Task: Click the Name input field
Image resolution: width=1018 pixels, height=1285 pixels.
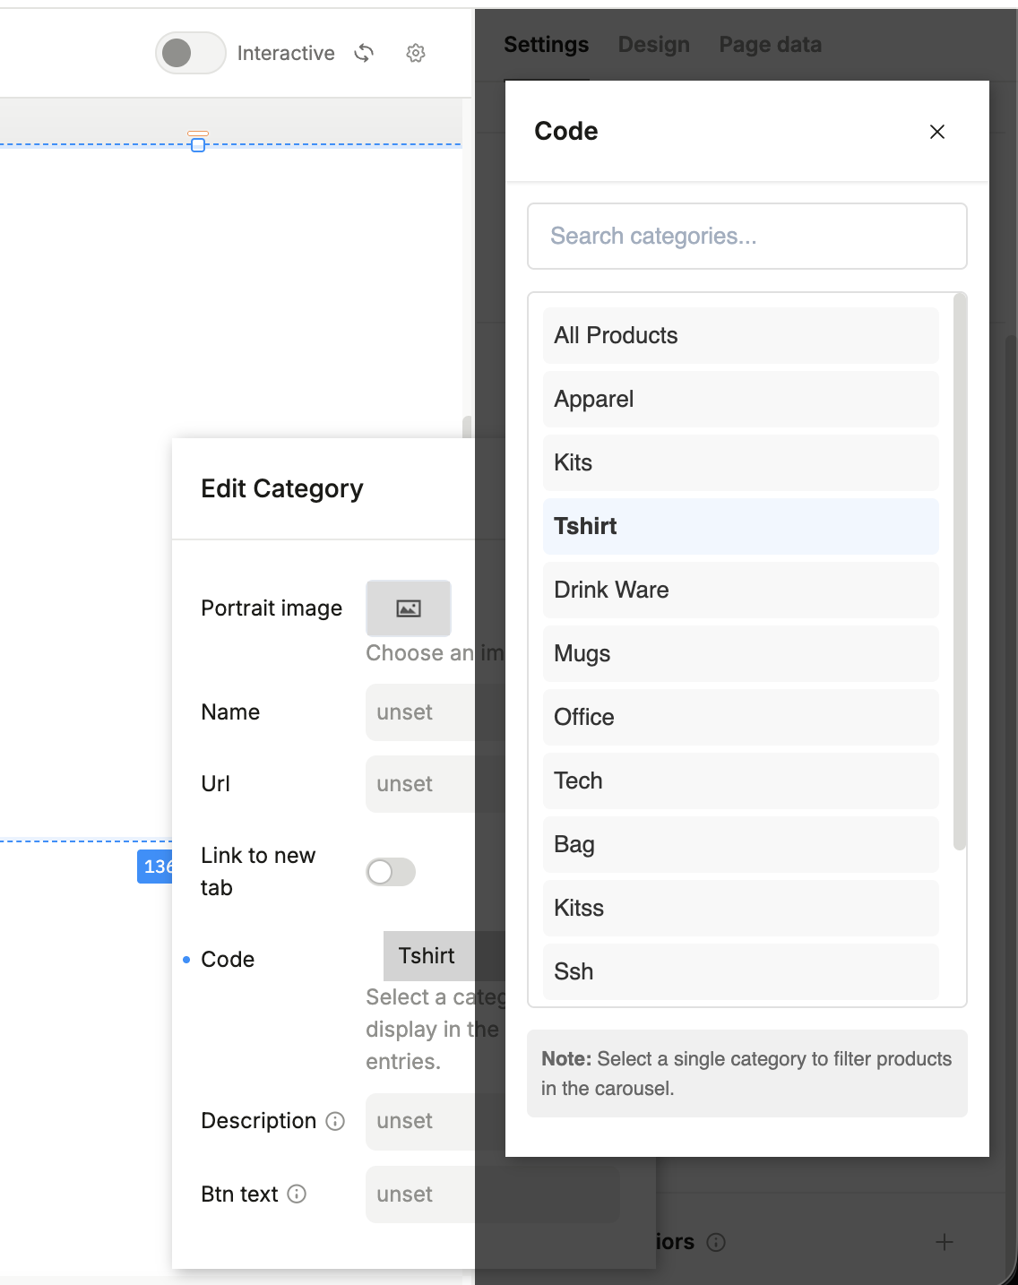Action: click(x=419, y=712)
